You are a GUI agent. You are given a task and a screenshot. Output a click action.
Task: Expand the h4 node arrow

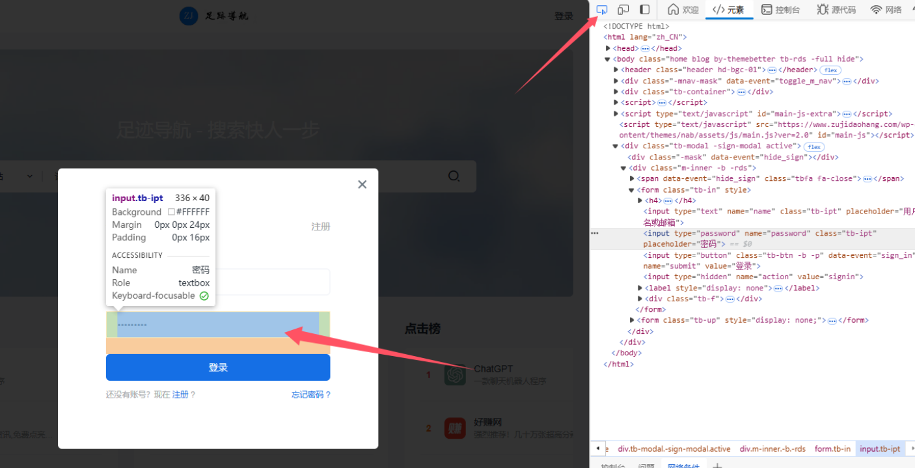(x=640, y=200)
